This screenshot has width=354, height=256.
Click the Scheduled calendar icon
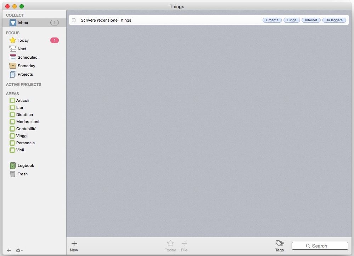13,57
